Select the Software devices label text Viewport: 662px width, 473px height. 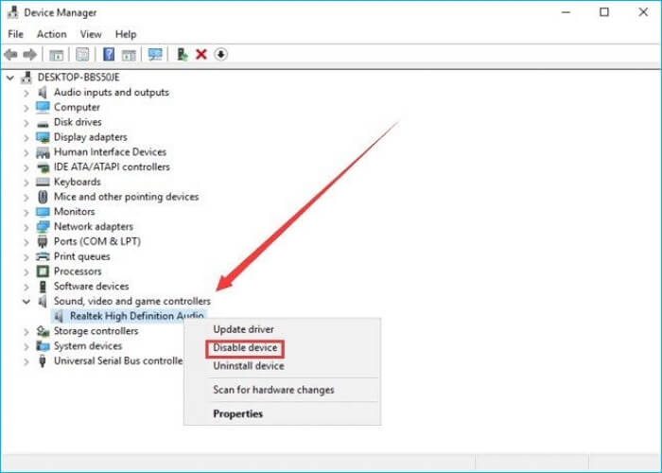pos(91,287)
